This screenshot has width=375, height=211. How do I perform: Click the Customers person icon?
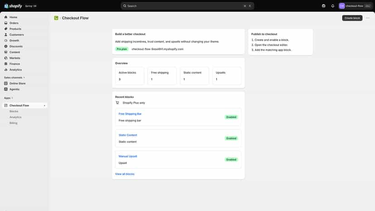pyautogui.click(x=6, y=35)
